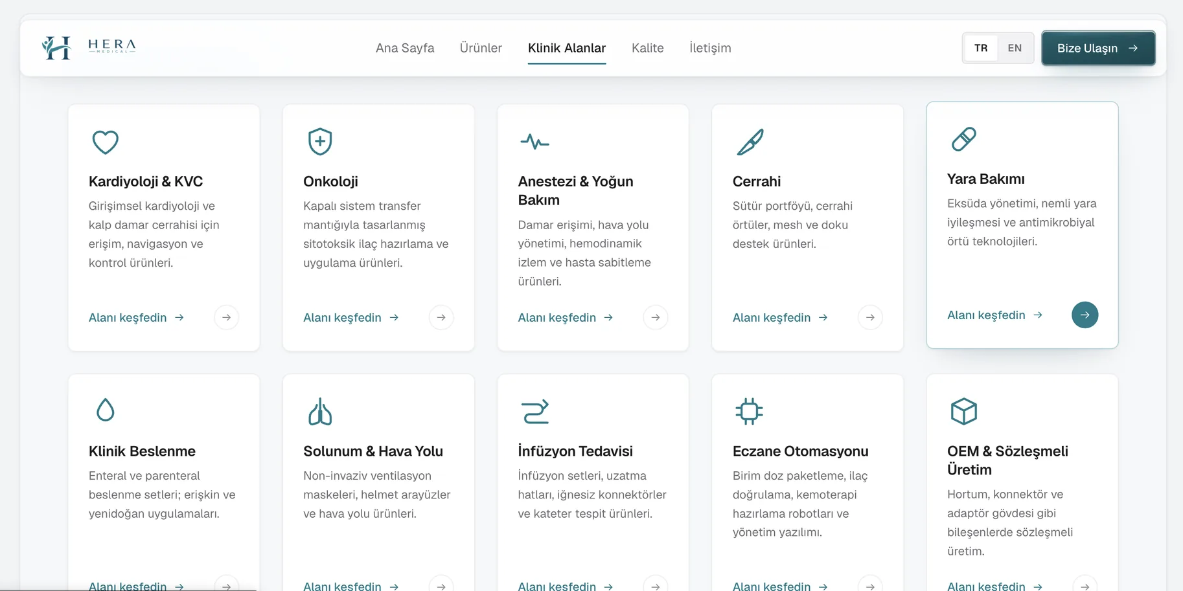Click the lungs icon on Solunum & Hava Yolu card
The image size is (1183, 591).
[x=320, y=411]
